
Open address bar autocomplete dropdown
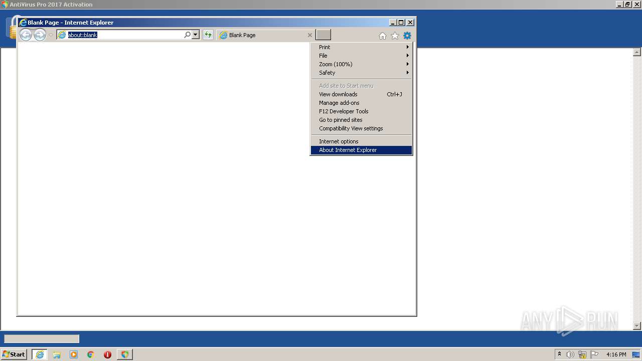point(196,35)
